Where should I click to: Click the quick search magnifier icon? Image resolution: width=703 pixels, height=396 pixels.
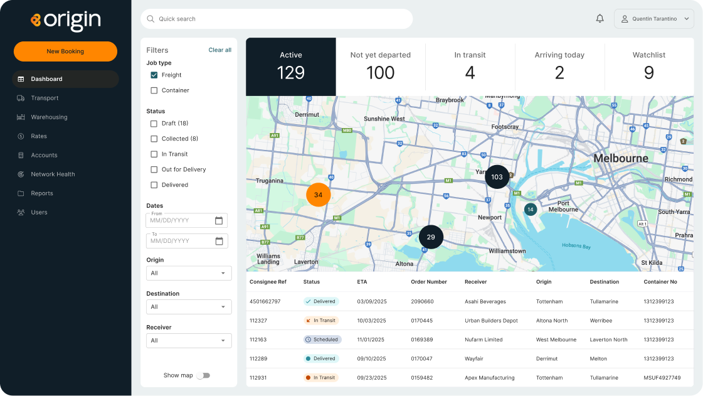coord(151,19)
